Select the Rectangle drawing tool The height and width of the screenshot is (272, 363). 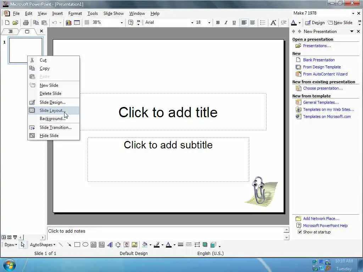pyautogui.click(x=77, y=245)
